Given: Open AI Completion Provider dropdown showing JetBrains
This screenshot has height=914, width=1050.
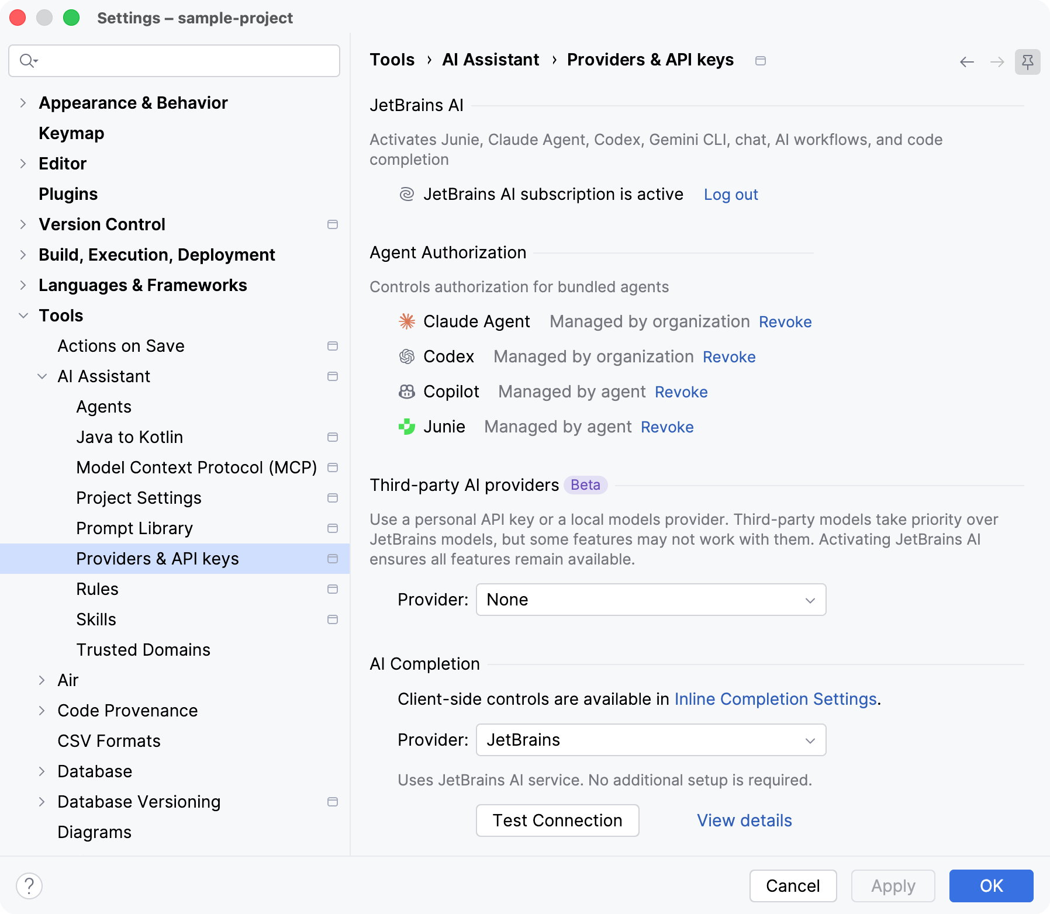Looking at the screenshot, I should tap(651, 740).
